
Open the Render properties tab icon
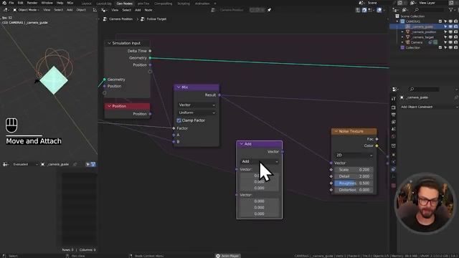click(x=394, y=107)
